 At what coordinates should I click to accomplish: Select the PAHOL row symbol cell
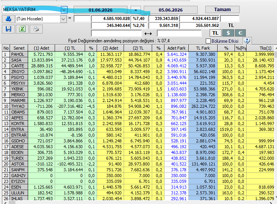(x=19, y=54)
